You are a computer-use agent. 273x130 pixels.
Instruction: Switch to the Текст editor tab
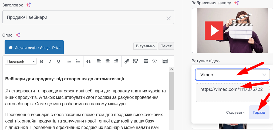[x=166, y=46]
